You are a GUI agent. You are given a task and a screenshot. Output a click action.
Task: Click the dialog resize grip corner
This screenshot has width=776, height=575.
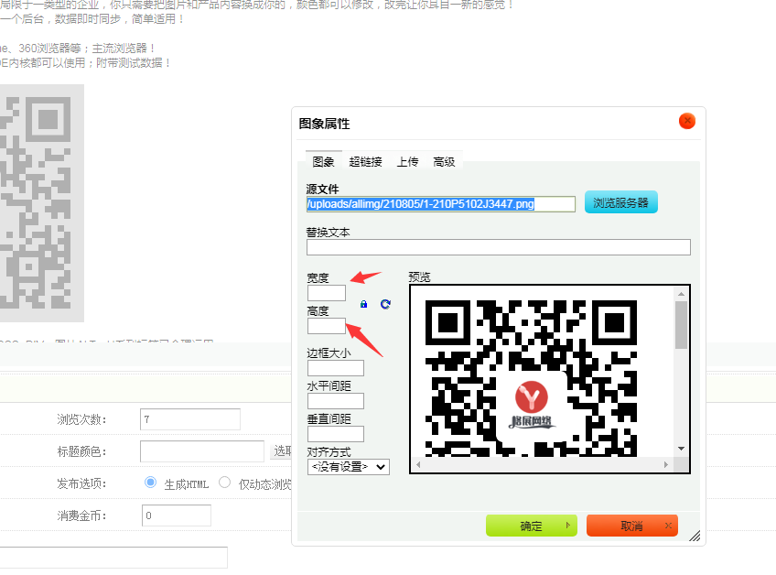(695, 536)
